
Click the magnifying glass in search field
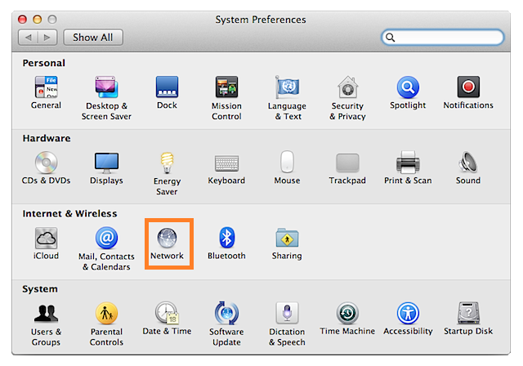tap(391, 38)
